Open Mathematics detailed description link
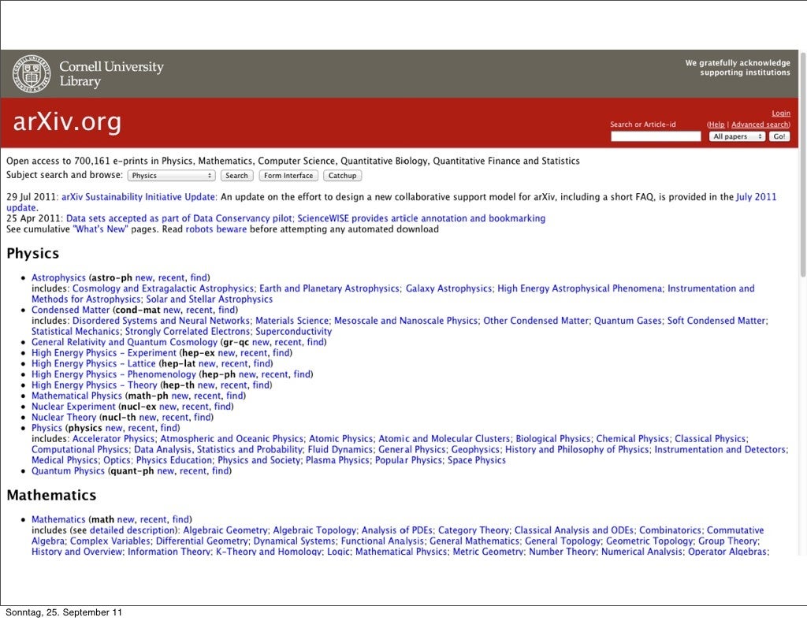The height and width of the screenshot is (621, 807). [x=132, y=530]
